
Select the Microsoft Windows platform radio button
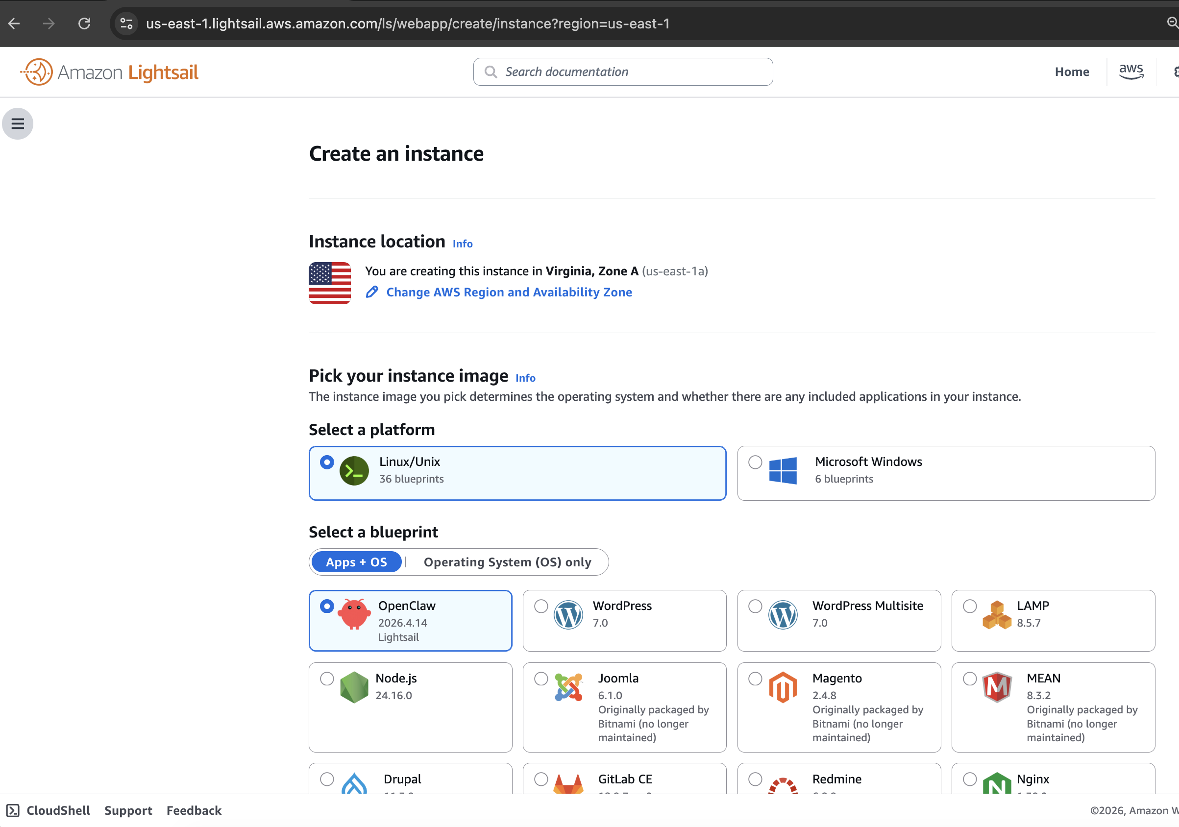[755, 462]
